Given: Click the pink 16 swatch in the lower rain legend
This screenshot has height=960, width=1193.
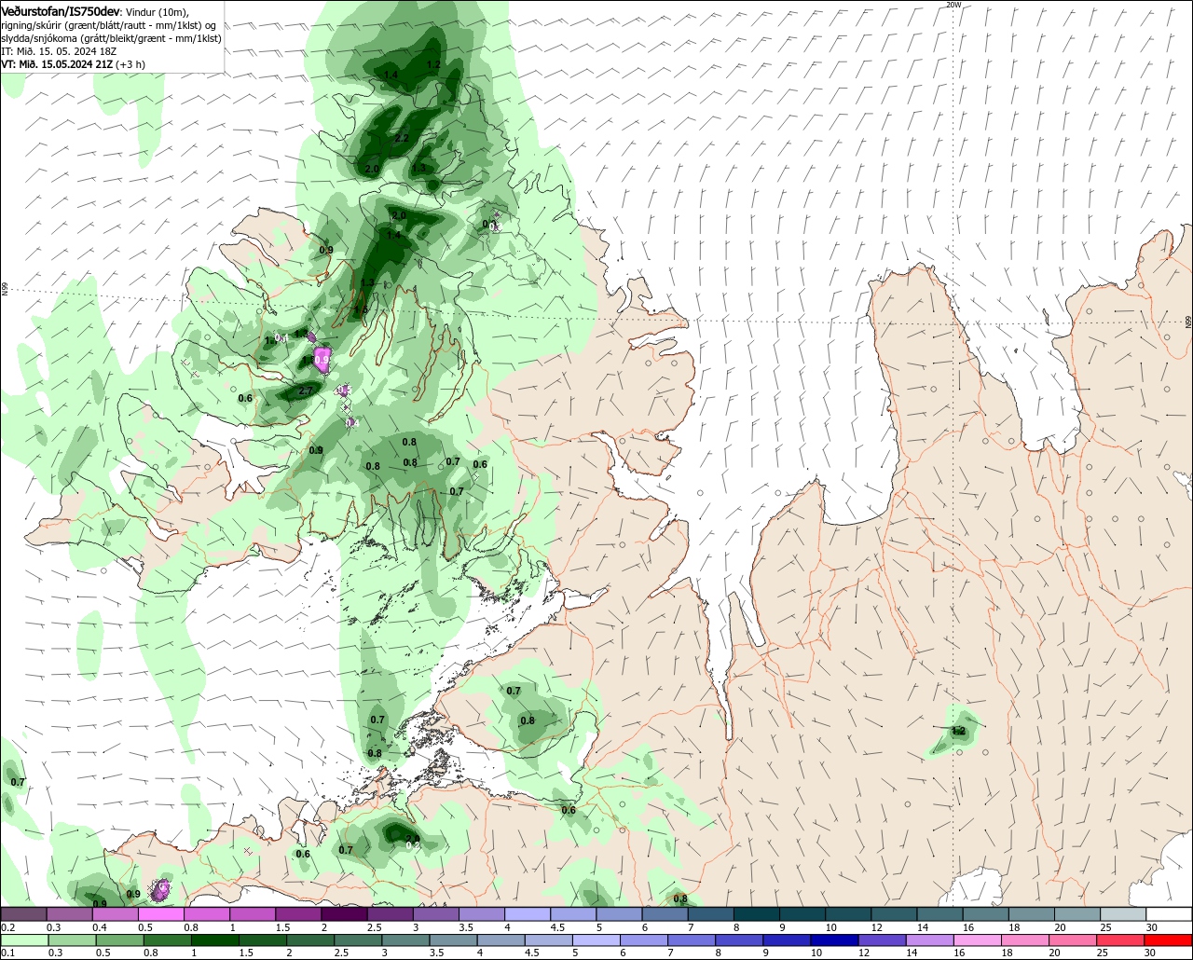Looking at the screenshot, I should [979, 940].
